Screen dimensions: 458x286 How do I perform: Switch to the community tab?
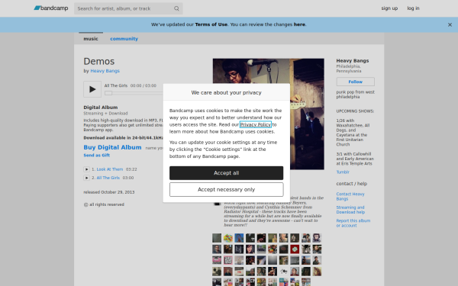pos(124,39)
